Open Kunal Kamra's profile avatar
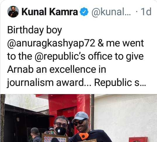The height and width of the screenshot is (142, 157). [x=13, y=12]
